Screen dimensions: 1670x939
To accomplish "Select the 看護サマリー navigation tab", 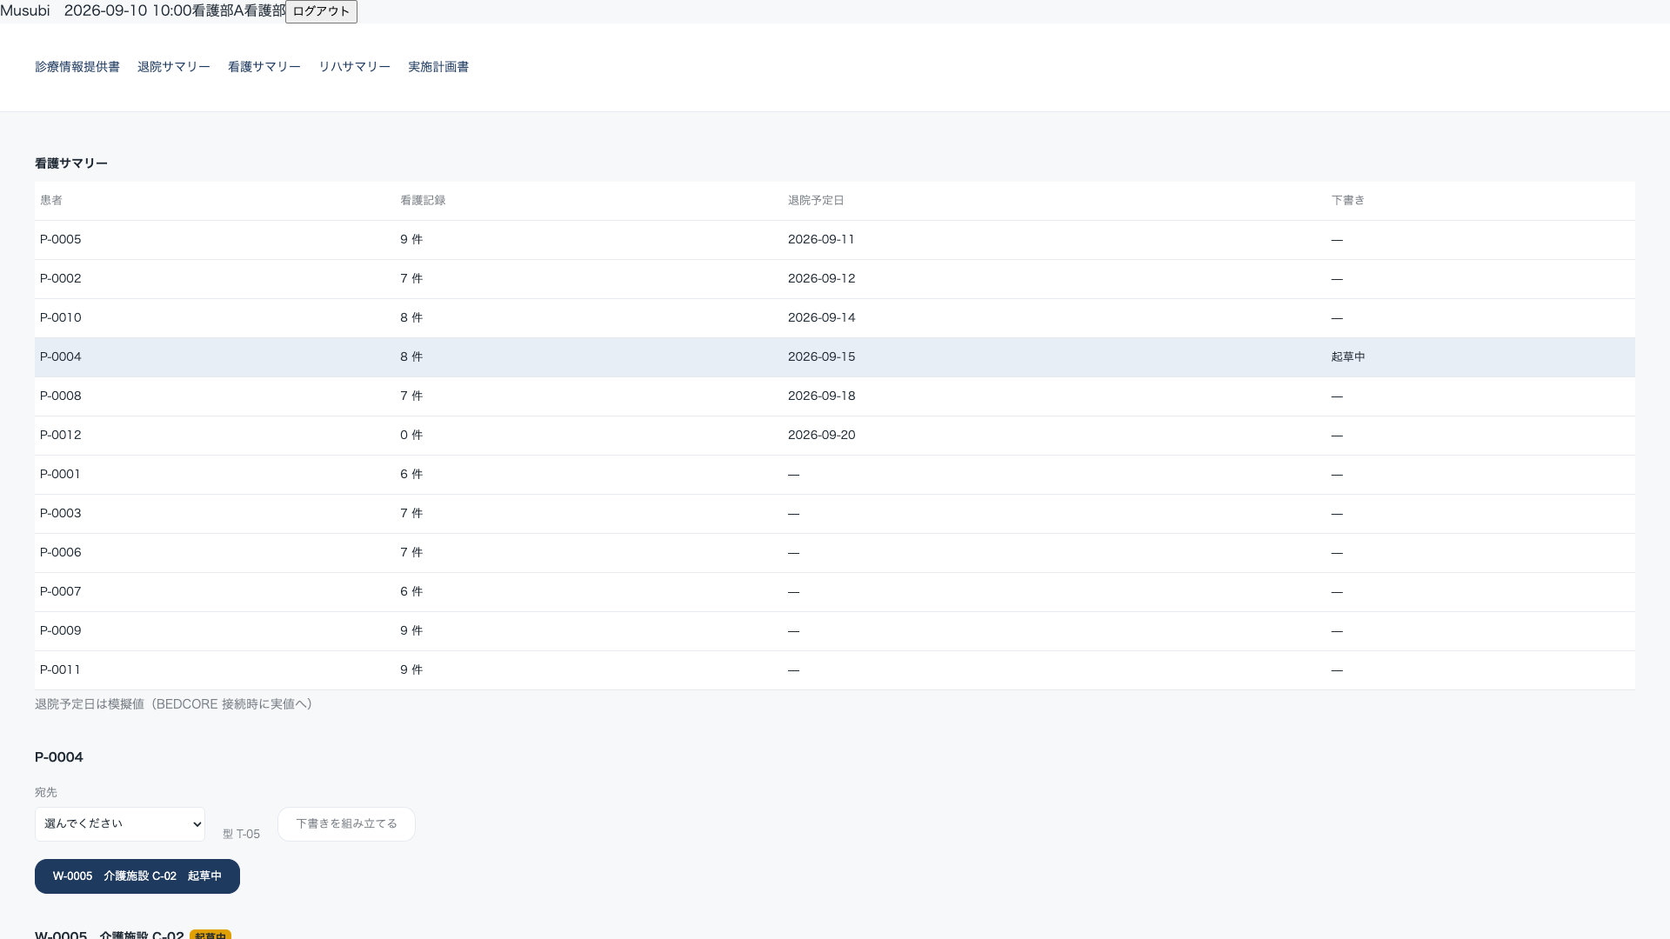I will click(264, 67).
